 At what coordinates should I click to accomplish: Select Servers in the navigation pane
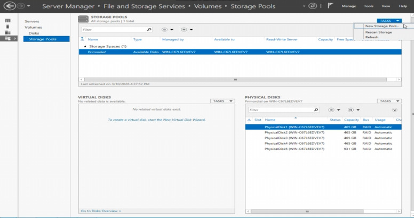(31, 21)
